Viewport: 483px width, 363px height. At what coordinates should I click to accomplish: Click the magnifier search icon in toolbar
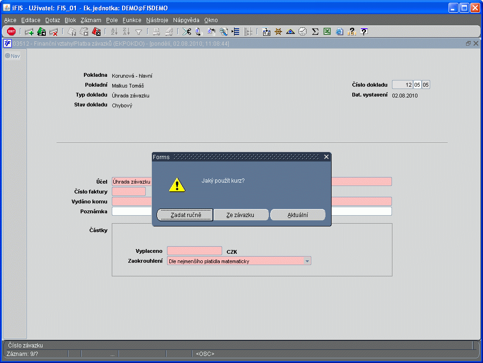coord(224,32)
